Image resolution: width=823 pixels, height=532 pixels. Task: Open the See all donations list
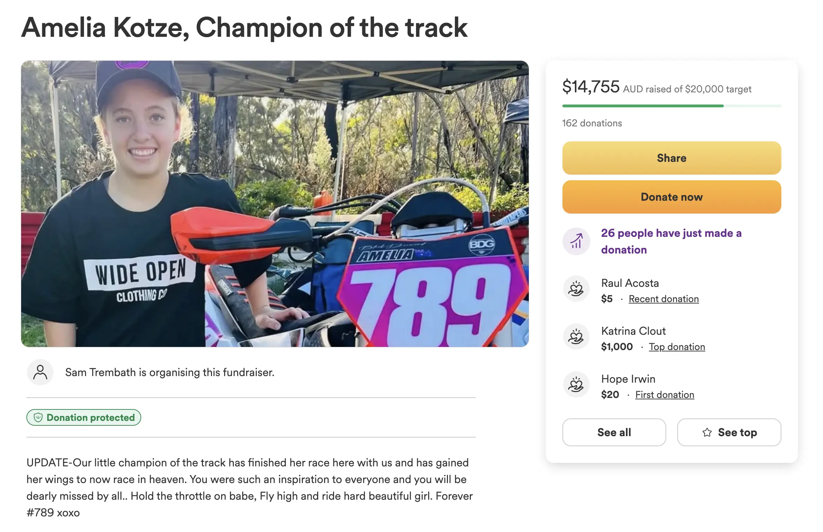coord(614,432)
